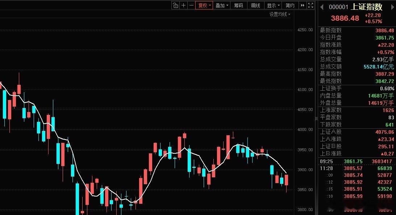This screenshot has height=215, width=396.
Task: Click the large price 3886.48 in header
Action: [x=345, y=18]
